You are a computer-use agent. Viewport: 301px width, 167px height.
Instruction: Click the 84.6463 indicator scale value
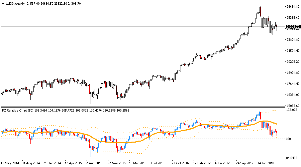pos(291,157)
